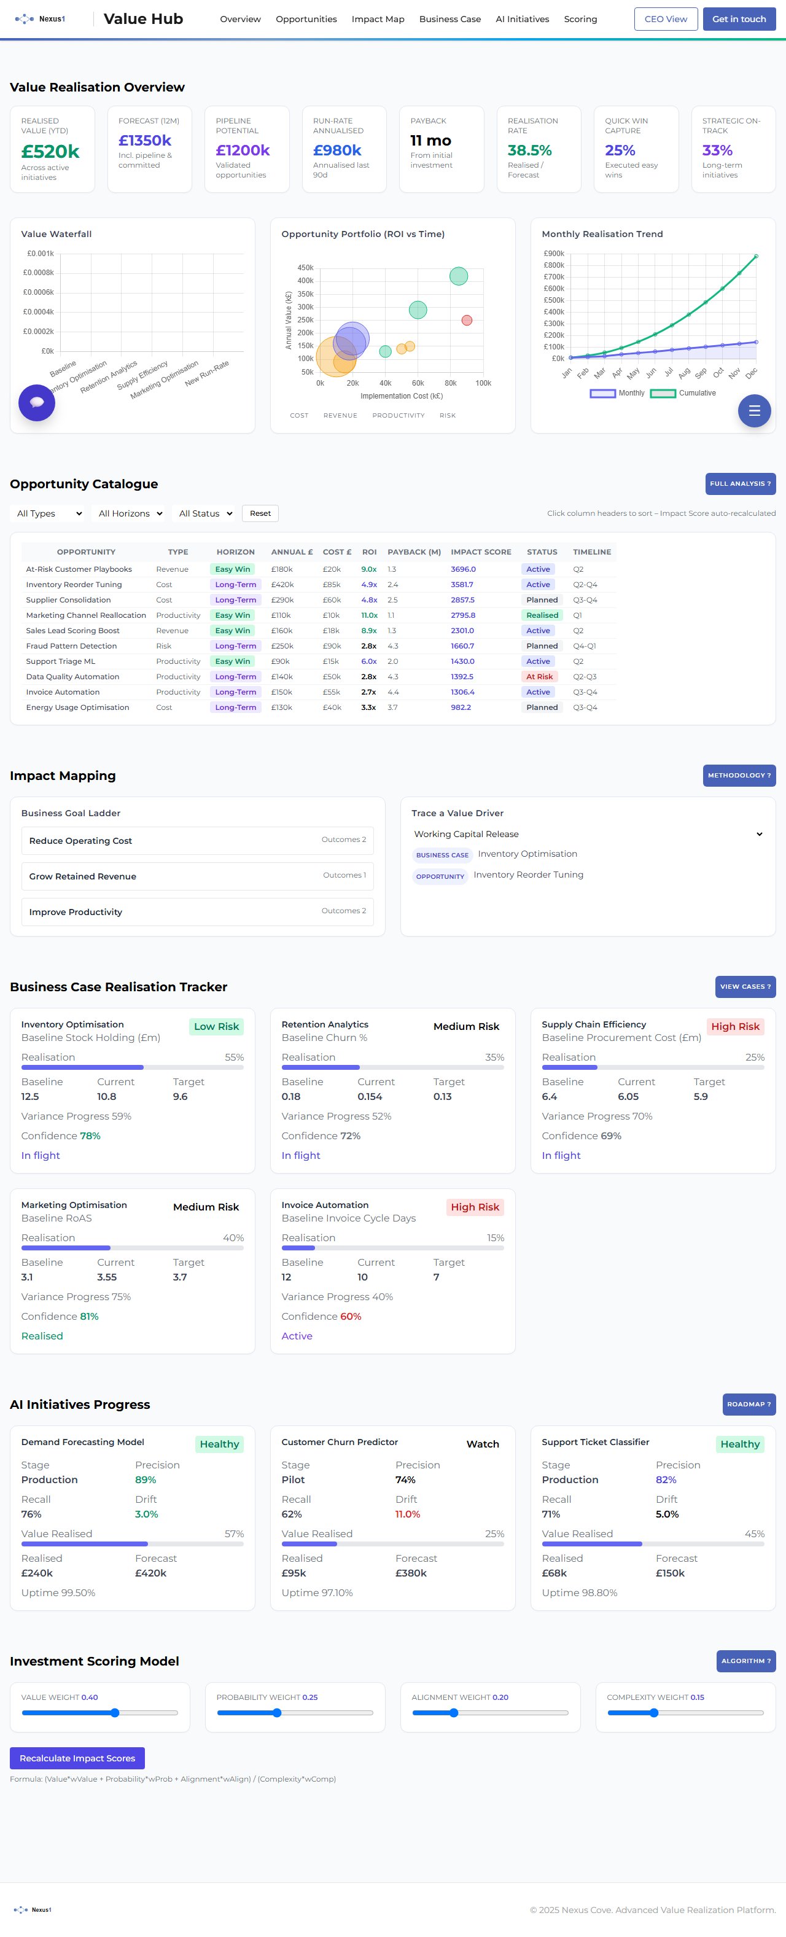
Task: Sort table by Impact Score column header
Action: (x=481, y=552)
